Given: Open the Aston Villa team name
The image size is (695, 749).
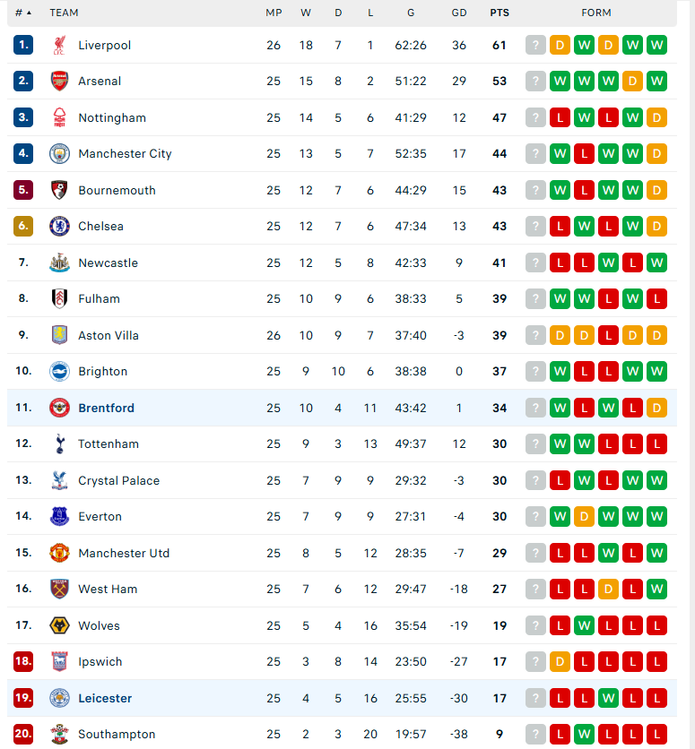Looking at the screenshot, I should (x=109, y=335).
